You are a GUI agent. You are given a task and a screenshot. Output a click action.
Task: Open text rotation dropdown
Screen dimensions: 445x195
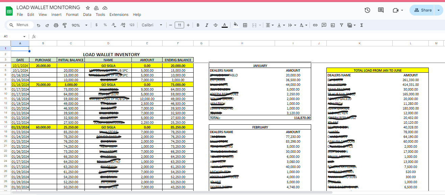pyautogui.click(x=303, y=25)
